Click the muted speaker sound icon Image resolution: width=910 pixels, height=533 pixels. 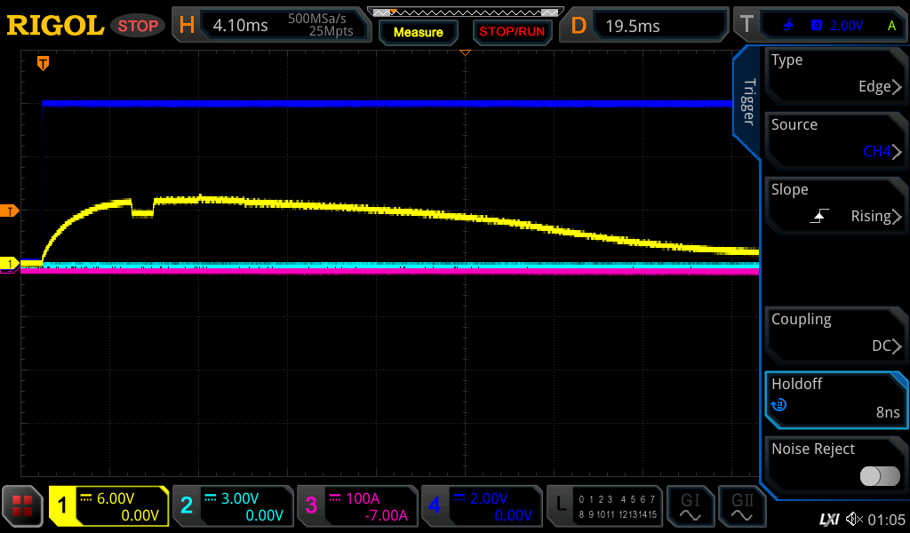click(854, 519)
